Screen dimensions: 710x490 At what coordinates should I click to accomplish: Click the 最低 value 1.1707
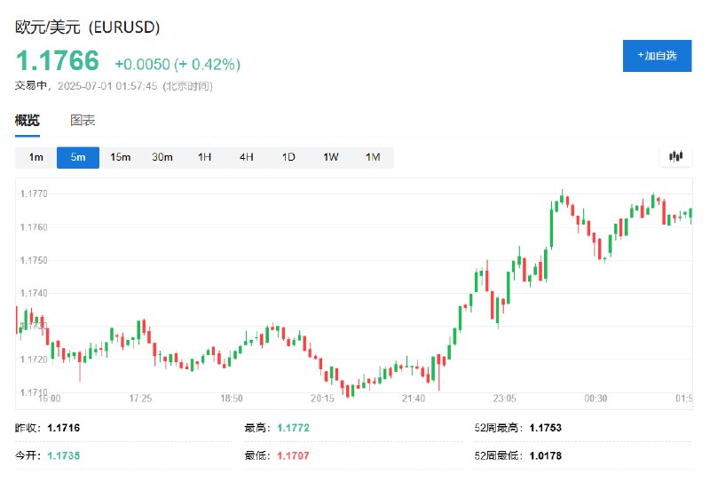pos(293,455)
